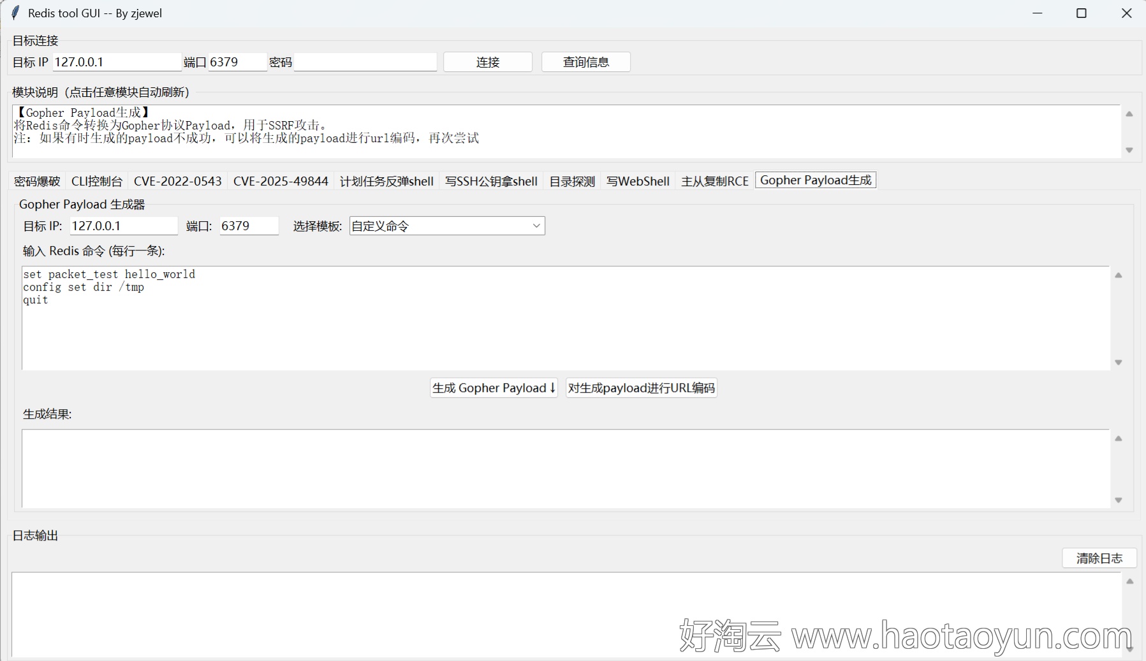Click the 'set packet_test hello_world' command line

click(x=109, y=274)
